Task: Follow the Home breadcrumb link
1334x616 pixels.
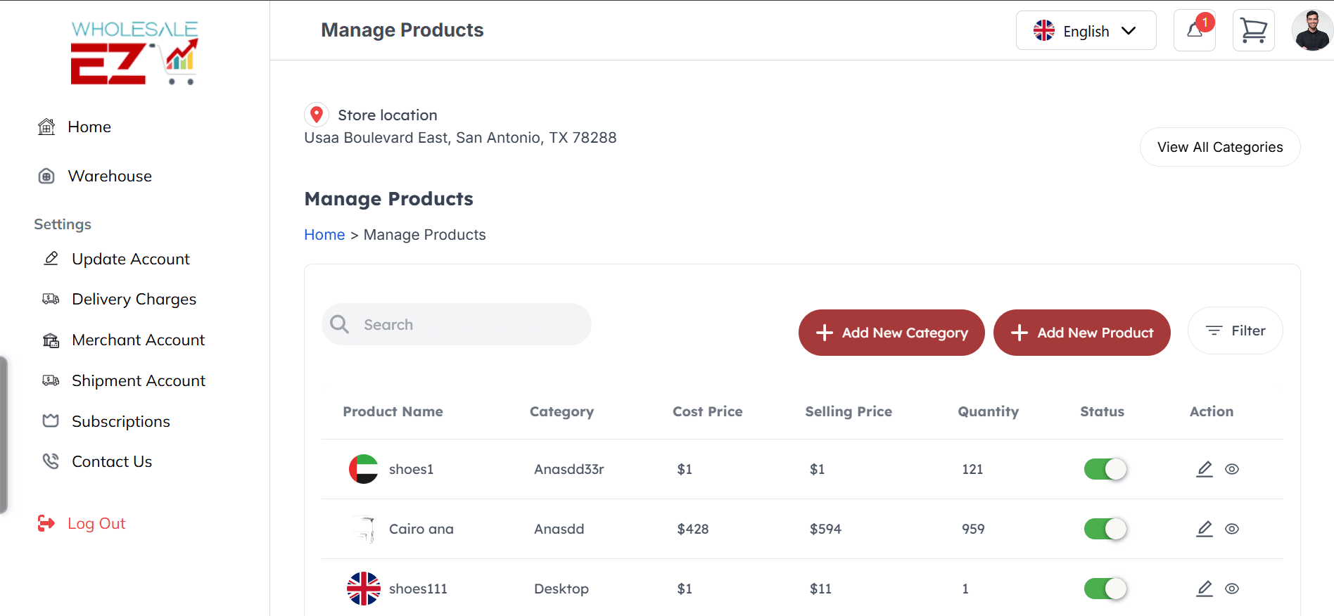Action: coord(324,235)
